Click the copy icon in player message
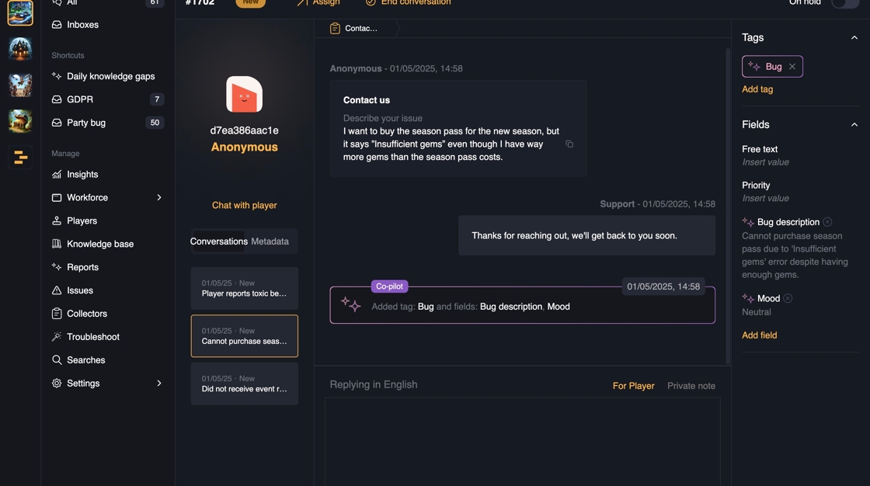Viewport: 870px width, 486px height. tap(569, 144)
